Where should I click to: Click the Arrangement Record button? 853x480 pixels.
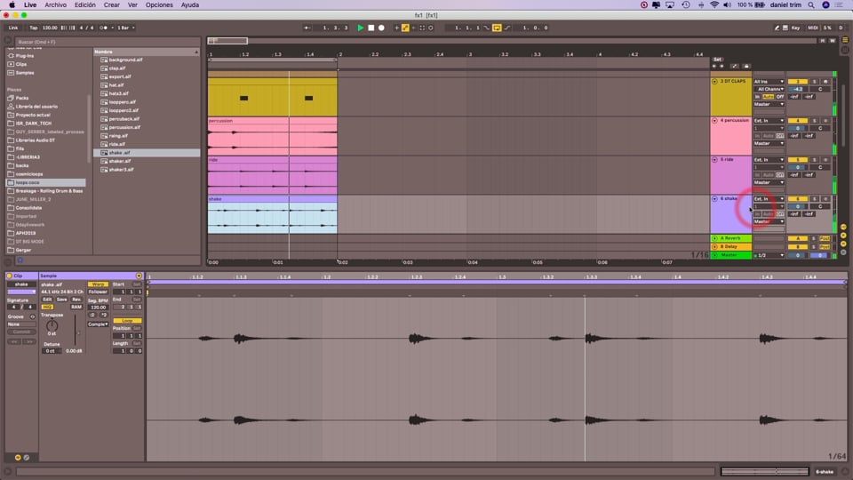(x=381, y=28)
